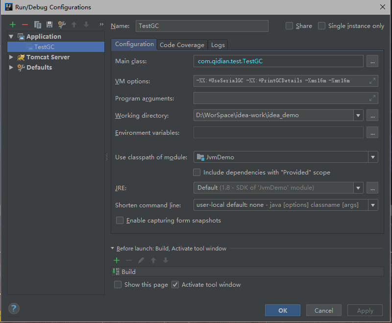Select TestGC configuration in the tree

pos(56,47)
